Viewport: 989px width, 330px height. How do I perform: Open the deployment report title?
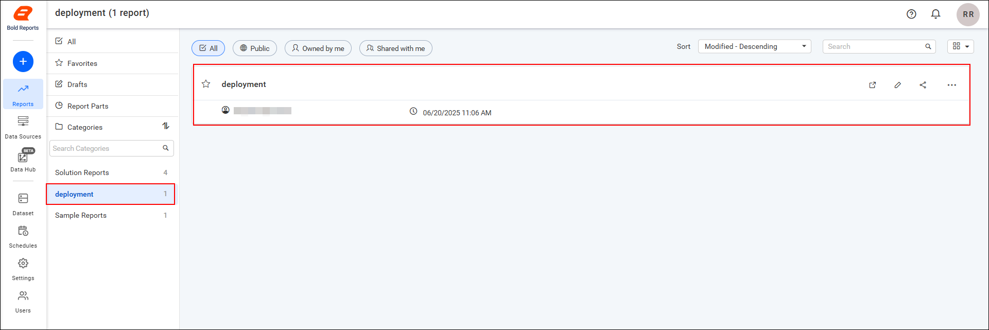[x=244, y=84]
